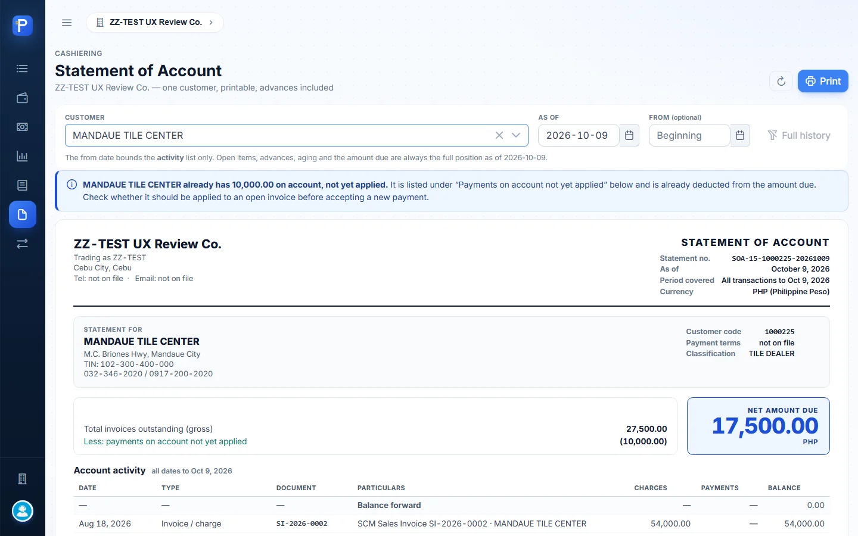Click document number SI-2026-0002

302,523
